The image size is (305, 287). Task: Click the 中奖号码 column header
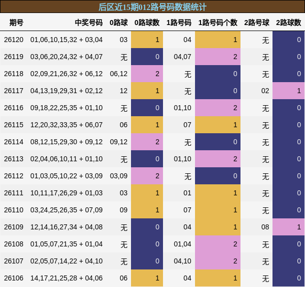click(x=88, y=23)
